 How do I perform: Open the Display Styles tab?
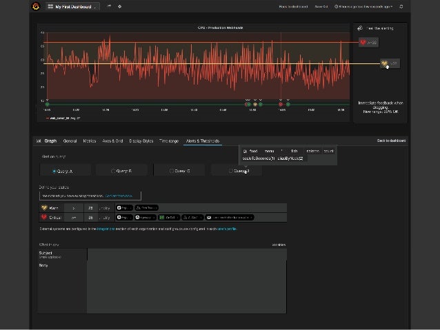(x=141, y=141)
